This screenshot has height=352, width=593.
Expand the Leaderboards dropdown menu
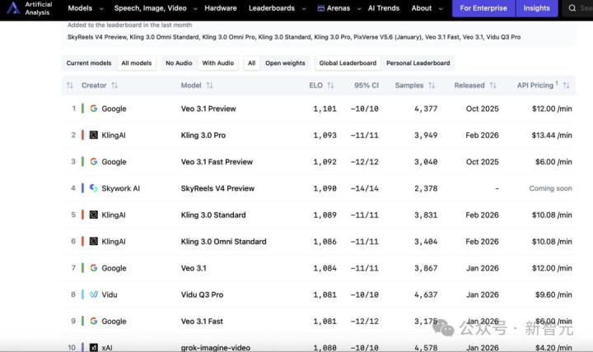tap(278, 8)
